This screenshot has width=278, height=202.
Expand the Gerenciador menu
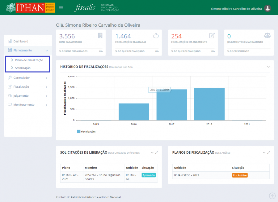point(28,78)
